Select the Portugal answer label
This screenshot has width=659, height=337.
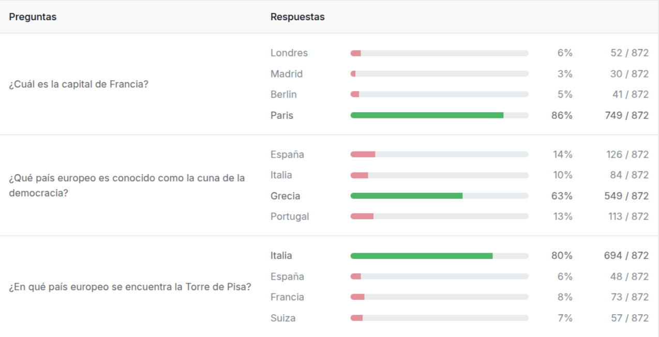click(x=290, y=217)
